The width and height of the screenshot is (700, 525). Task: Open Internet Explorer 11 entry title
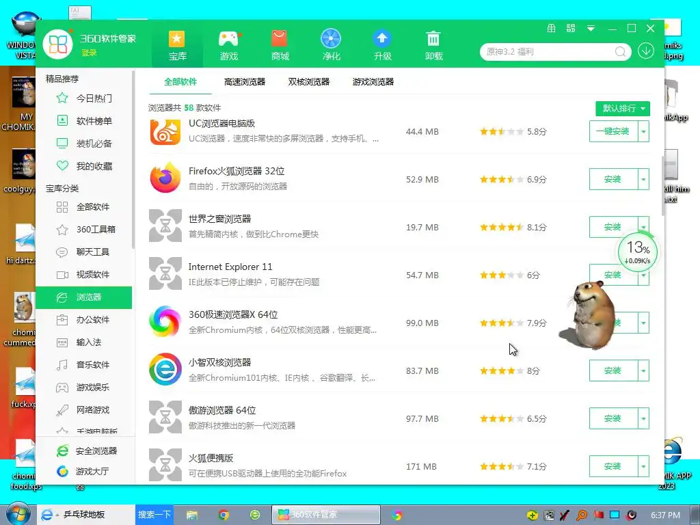click(230, 267)
